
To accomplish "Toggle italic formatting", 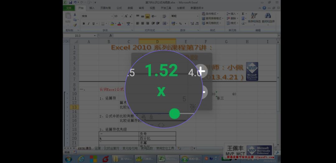I will 88,24.
